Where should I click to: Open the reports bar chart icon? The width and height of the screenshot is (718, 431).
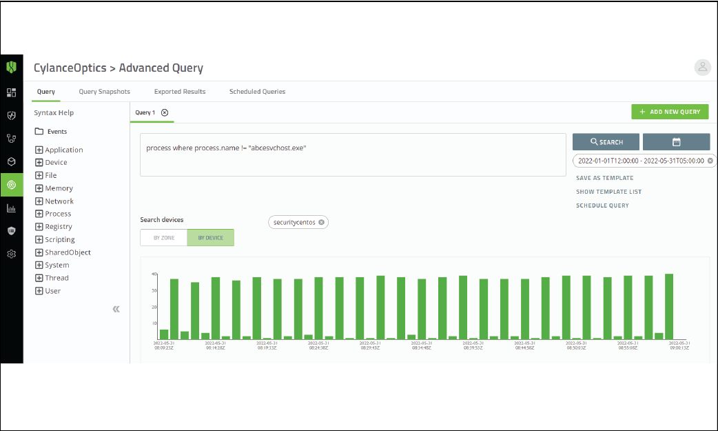point(12,208)
